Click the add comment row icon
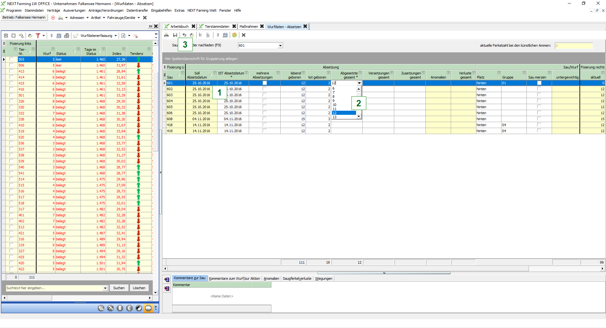The height and width of the screenshot is (328, 606). point(167,279)
